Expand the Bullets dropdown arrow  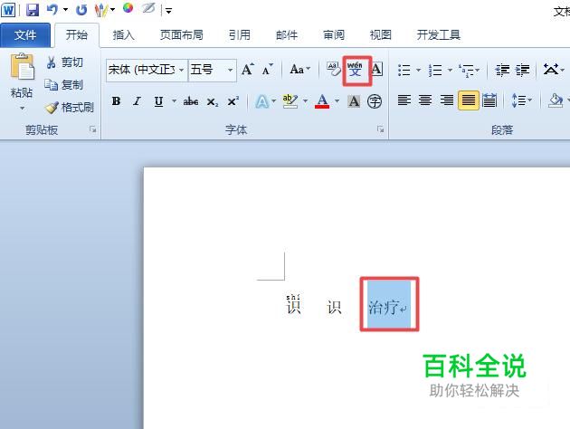(418, 70)
